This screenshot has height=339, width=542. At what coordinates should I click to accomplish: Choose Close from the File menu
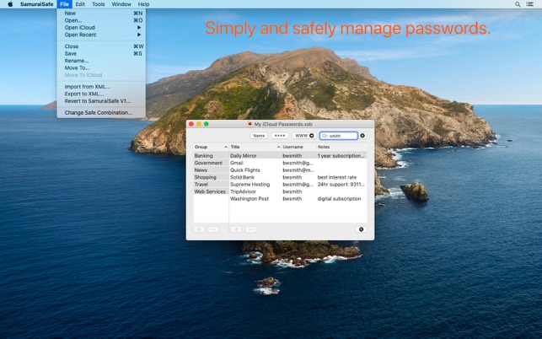click(101, 46)
